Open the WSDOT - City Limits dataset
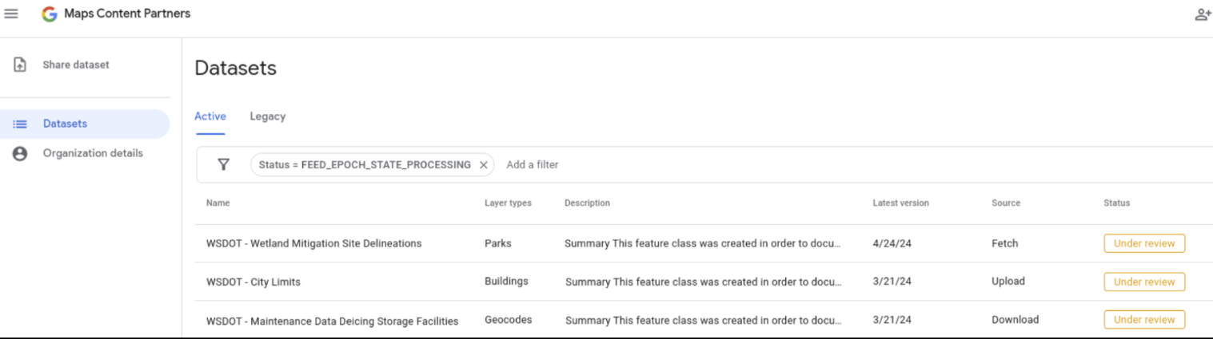 click(253, 282)
